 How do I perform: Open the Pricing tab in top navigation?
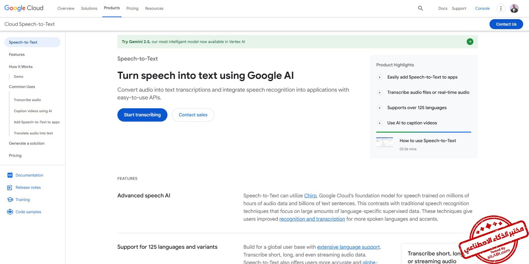tap(132, 9)
